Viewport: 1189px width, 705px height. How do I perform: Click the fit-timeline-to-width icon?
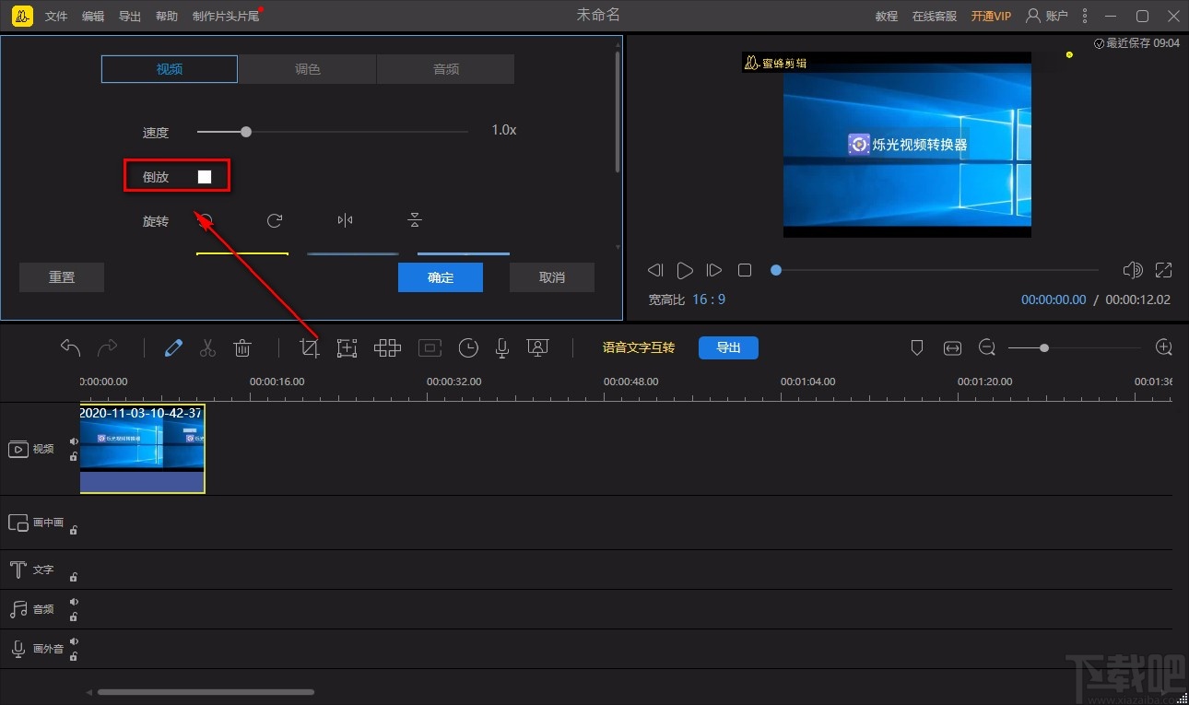pyautogui.click(x=952, y=347)
